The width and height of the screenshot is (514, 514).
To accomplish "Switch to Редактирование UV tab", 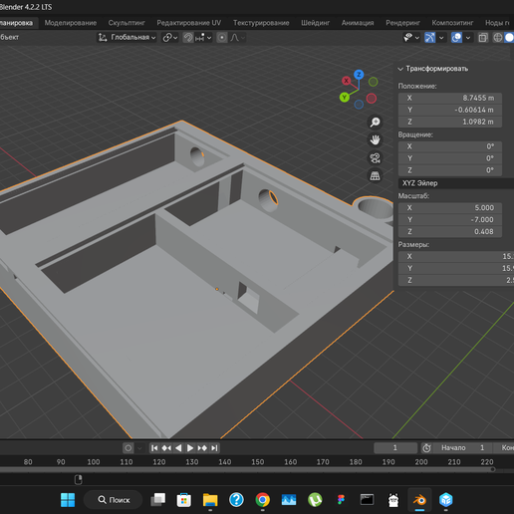I will [188, 23].
